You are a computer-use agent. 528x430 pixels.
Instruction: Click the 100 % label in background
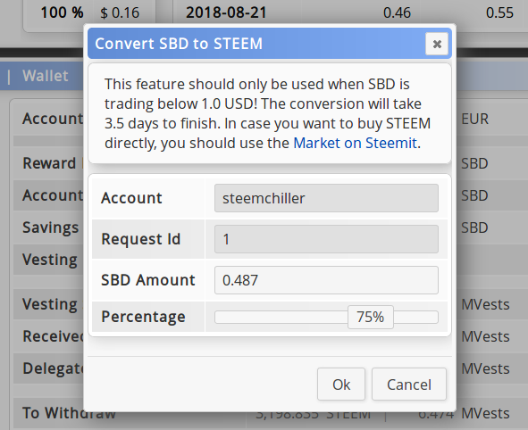click(x=62, y=12)
